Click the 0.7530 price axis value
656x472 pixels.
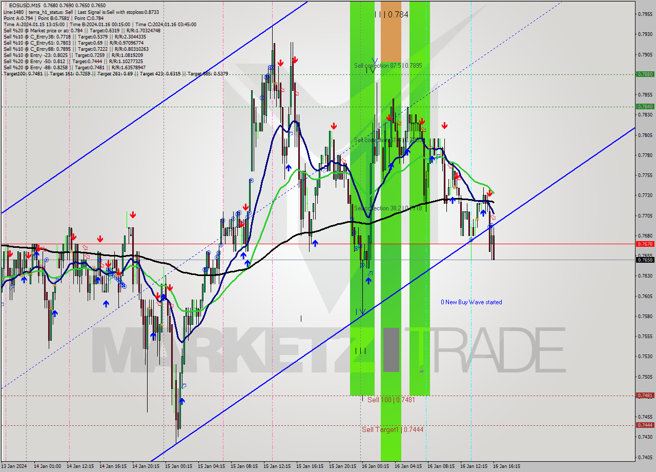pyautogui.click(x=645, y=356)
